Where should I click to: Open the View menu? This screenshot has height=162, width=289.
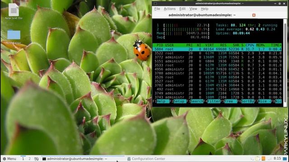(x=193, y=9)
